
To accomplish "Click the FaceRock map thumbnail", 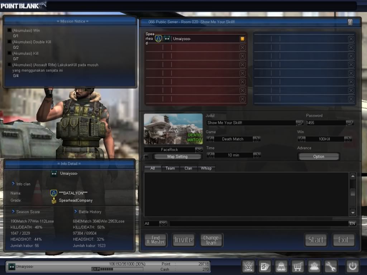I will tap(173, 129).
